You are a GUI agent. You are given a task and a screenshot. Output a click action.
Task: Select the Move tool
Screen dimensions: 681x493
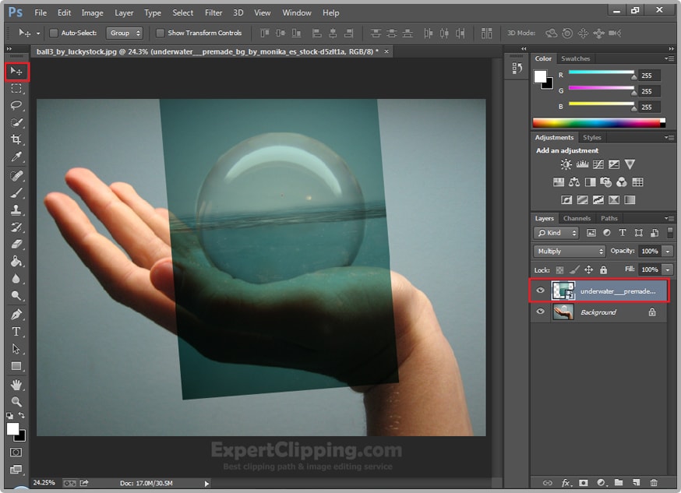(16, 72)
